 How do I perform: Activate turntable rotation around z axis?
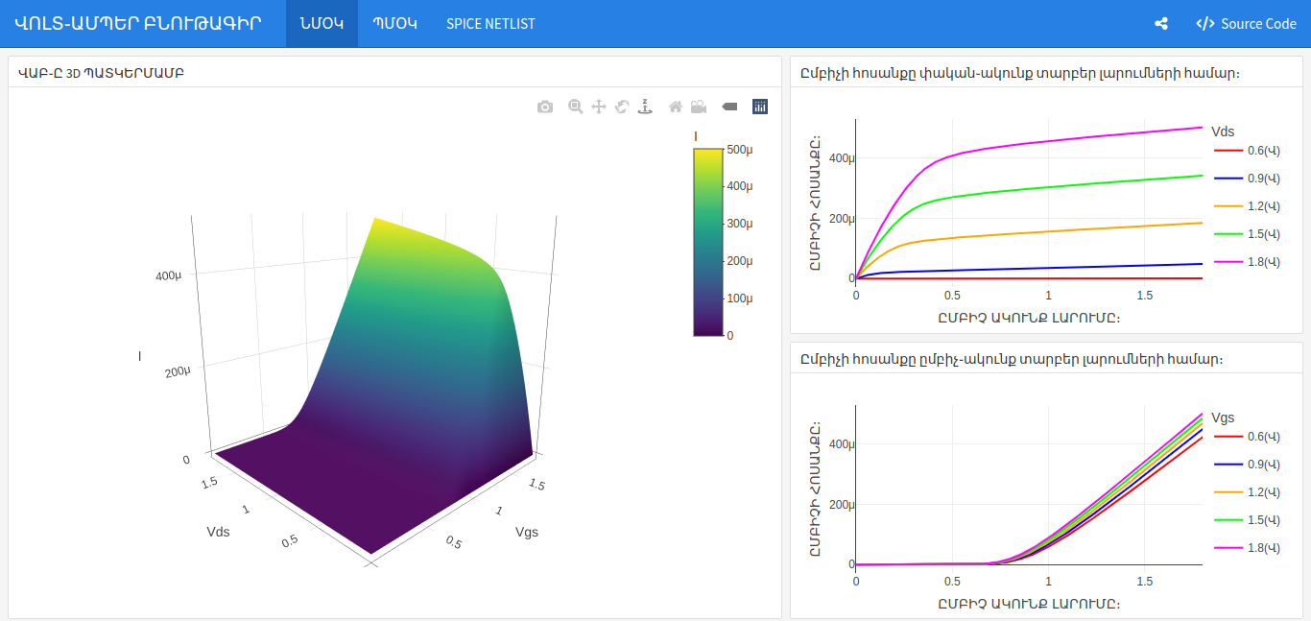[645, 107]
